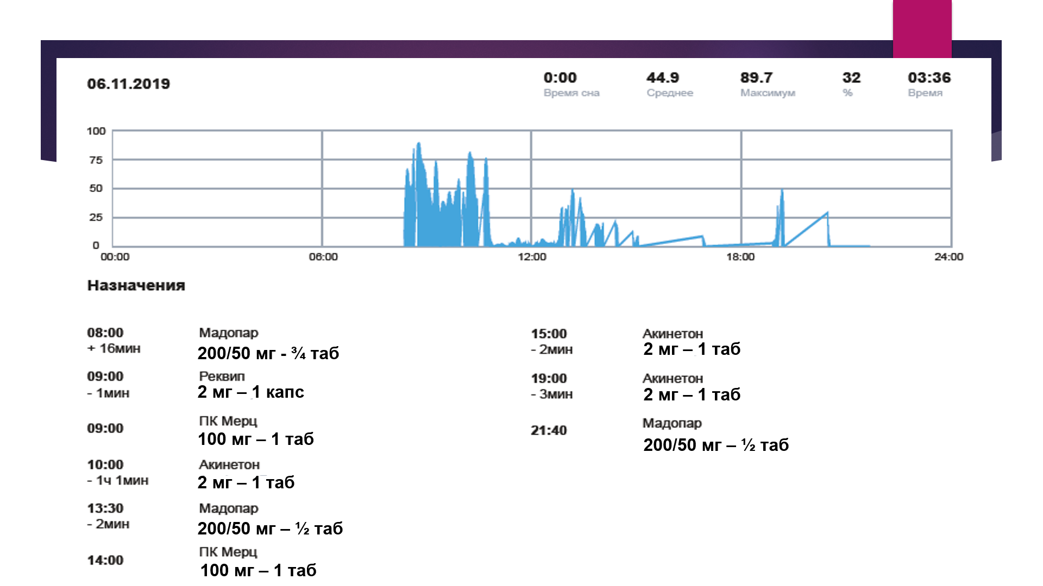This screenshot has height=586, width=1043.
Task: Click the Время label under 03:36
Action: coord(925,93)
